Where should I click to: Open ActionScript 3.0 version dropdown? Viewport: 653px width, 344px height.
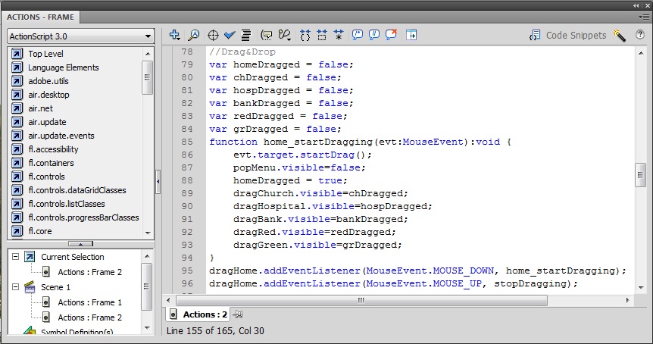(x=80, y=36)
